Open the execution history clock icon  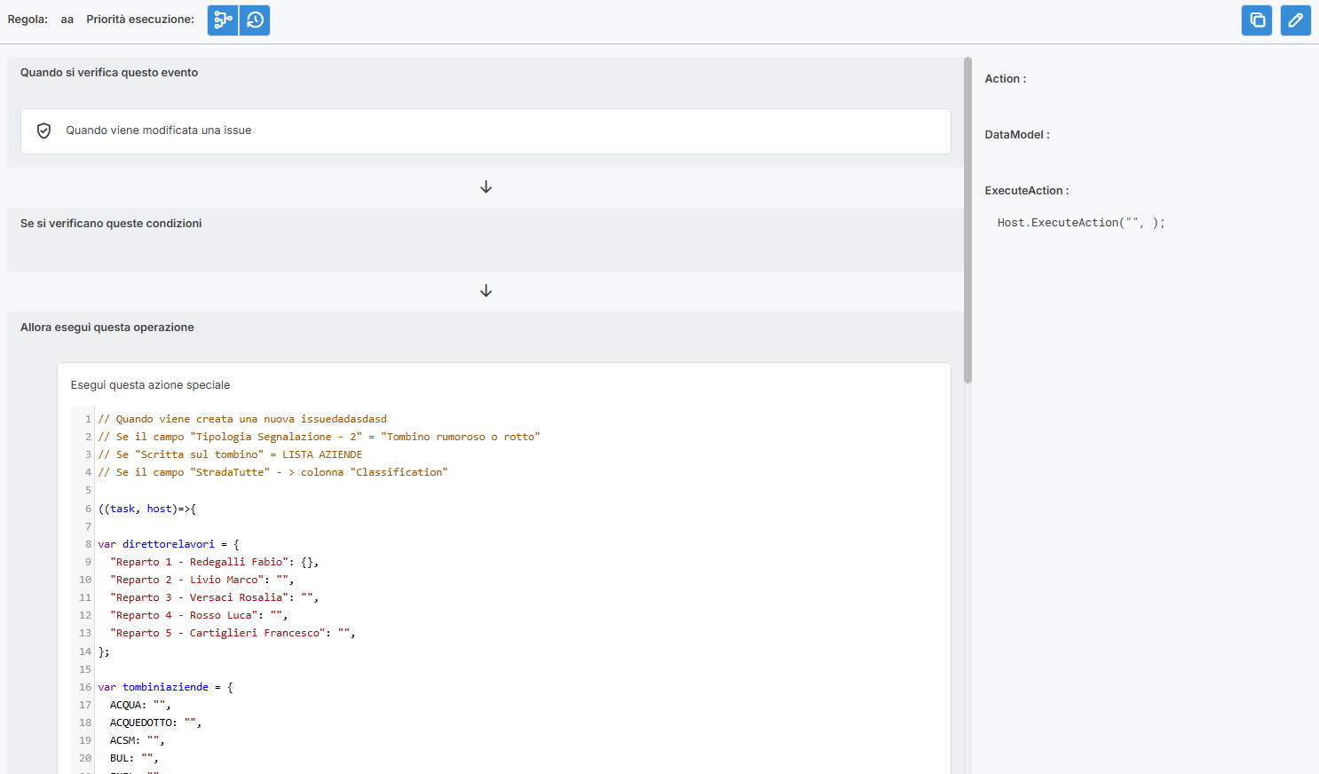point(255,20)
